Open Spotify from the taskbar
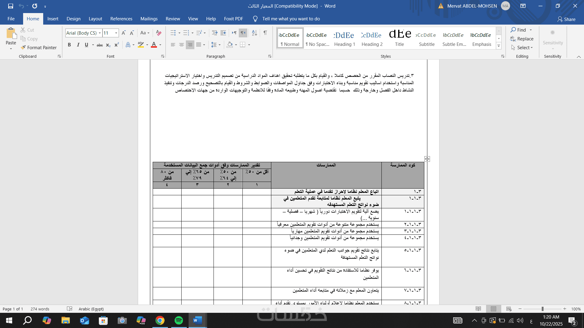 tap(179, 320)
